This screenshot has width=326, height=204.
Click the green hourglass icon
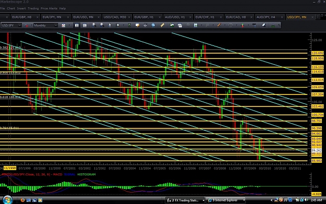coord(129,25)
